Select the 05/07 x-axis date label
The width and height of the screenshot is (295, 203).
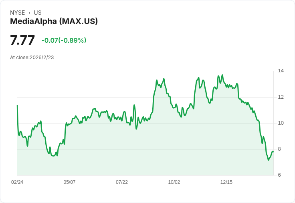tap(69, 182)
